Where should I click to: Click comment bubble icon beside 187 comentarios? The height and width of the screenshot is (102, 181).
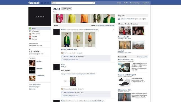63,96
